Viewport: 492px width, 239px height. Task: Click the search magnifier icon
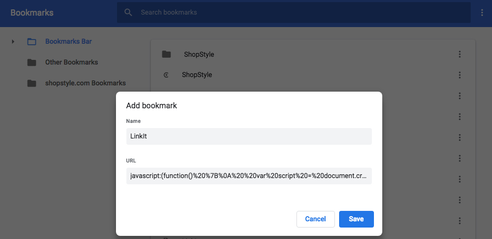click(128, 12)
